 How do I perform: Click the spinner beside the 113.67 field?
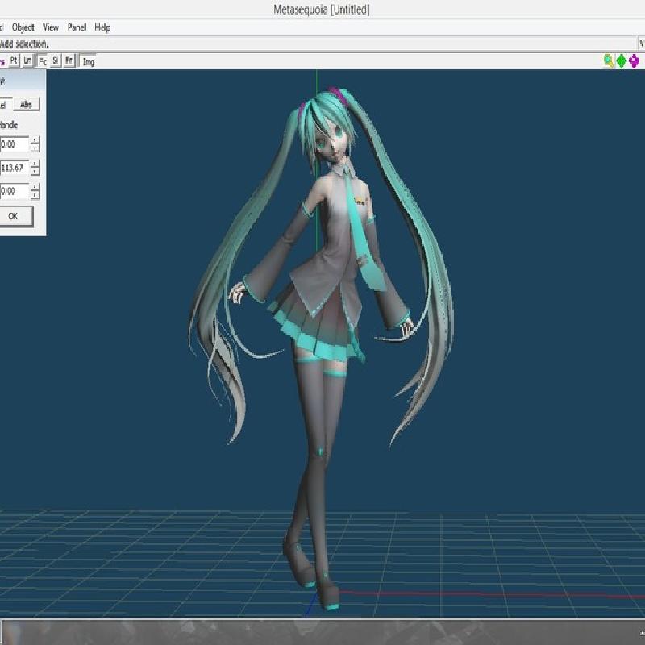(x=35, y=168)
